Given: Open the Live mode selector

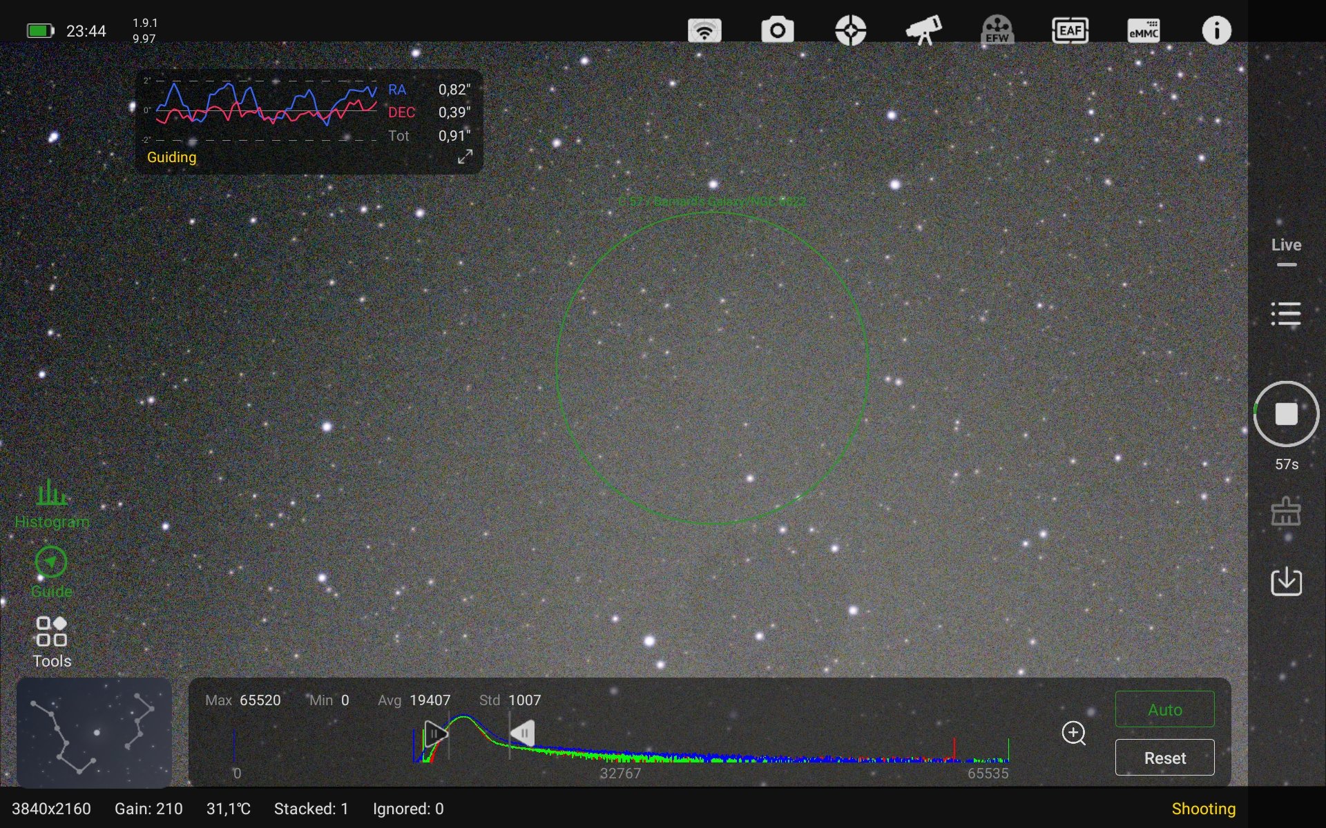Looking at the screenshot, I should pyautogui.click(x=1286, y=250).
